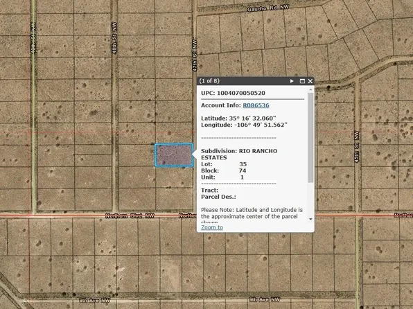This screenshot has height=309, width=413.
Task: Click Northern Blvd NW label left of popup
Action: 130,216
